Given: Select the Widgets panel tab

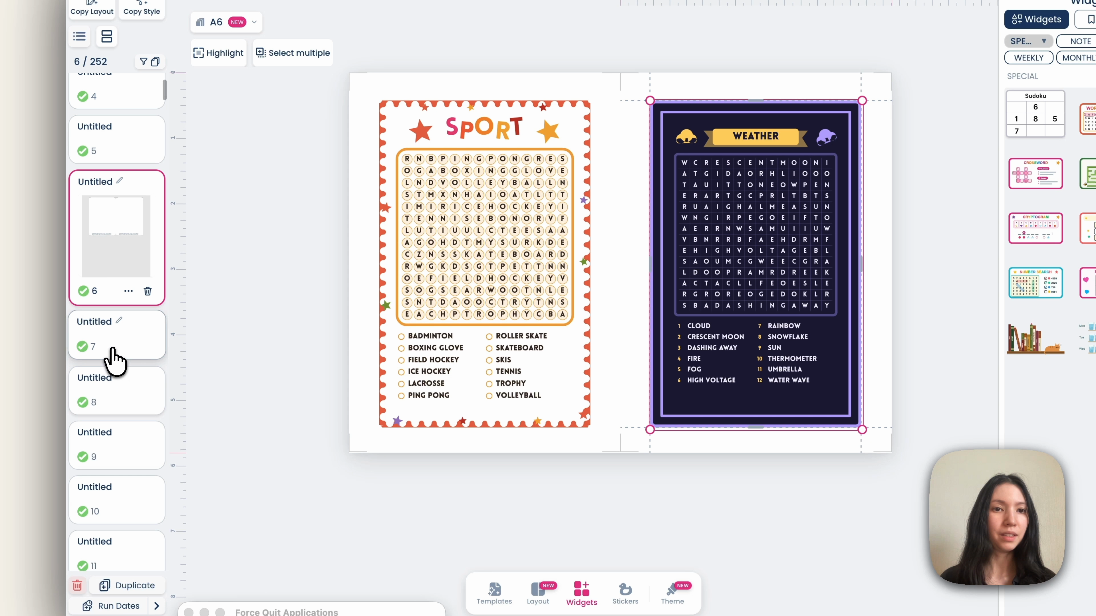Looking at the screenshot, I should 1036,20.
